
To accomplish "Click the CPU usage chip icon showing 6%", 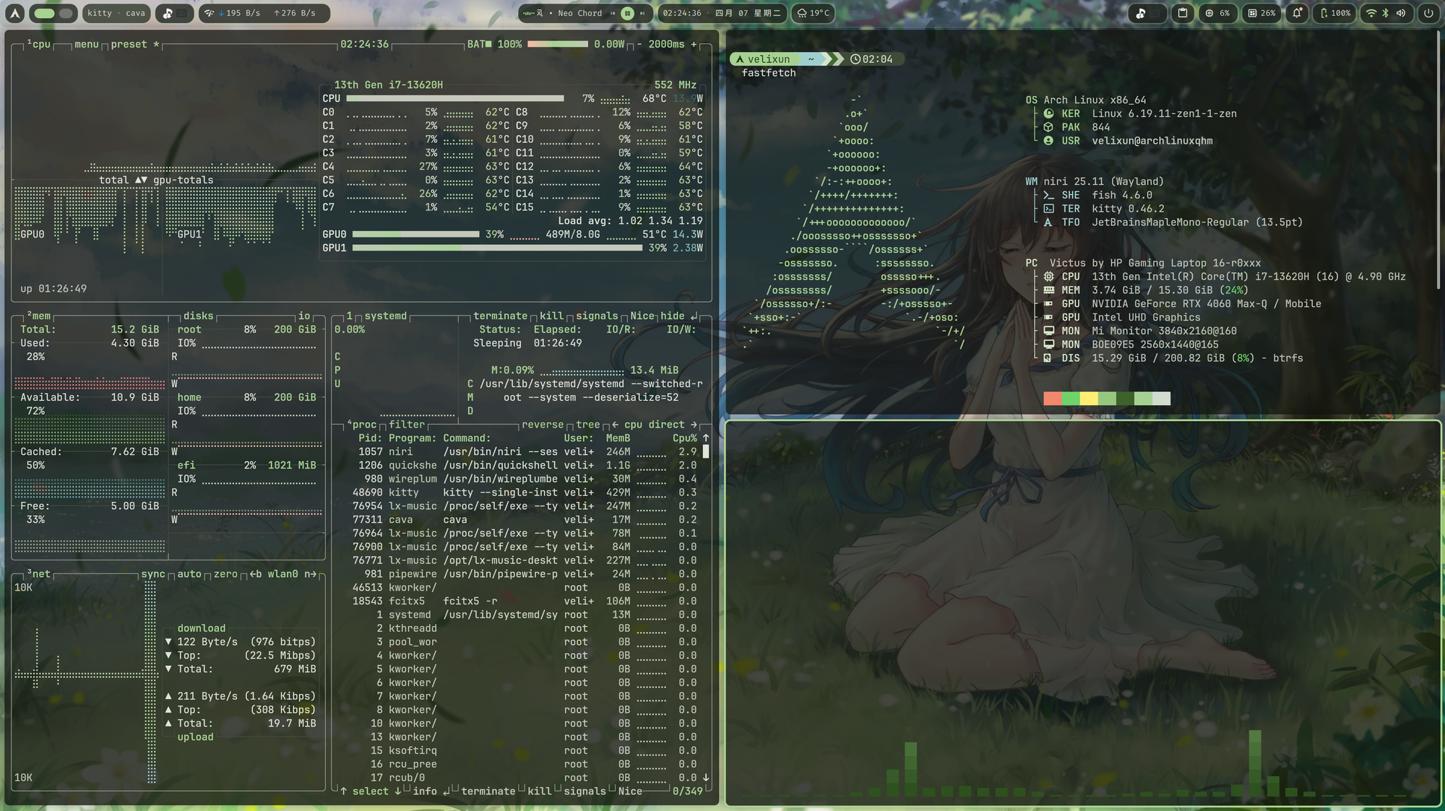I will [1209, 13].
